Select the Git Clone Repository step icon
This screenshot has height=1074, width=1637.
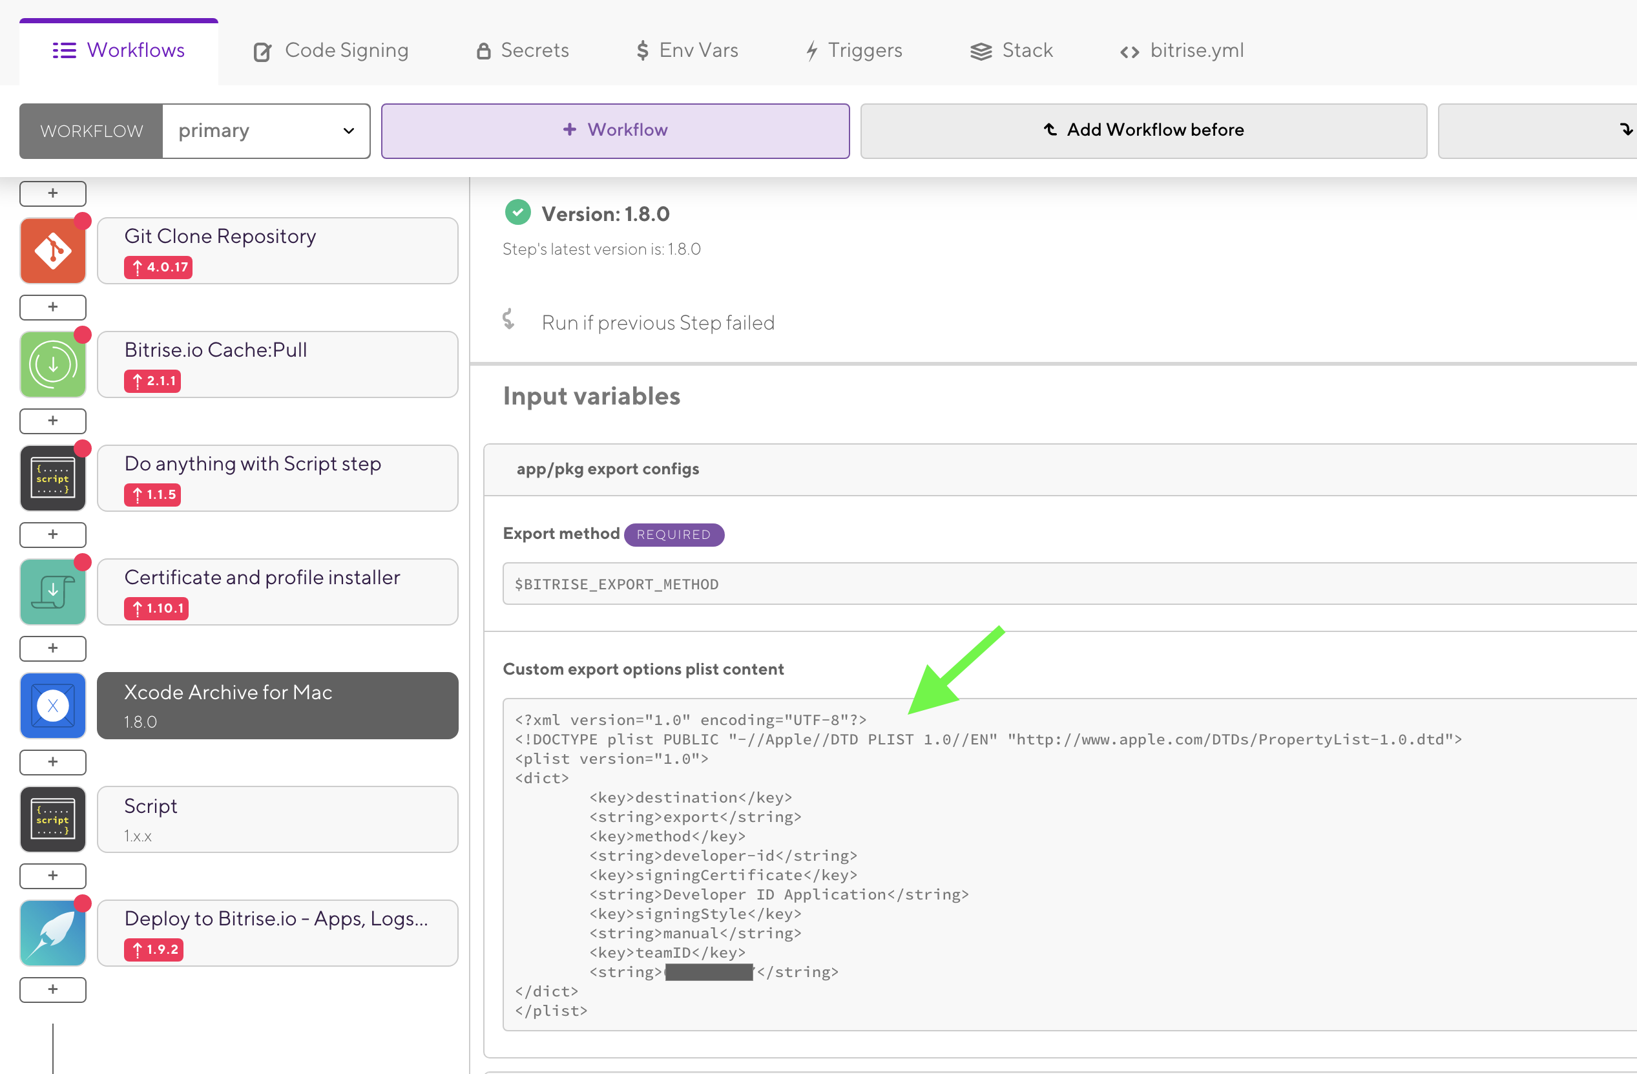(x=53, y=251)
